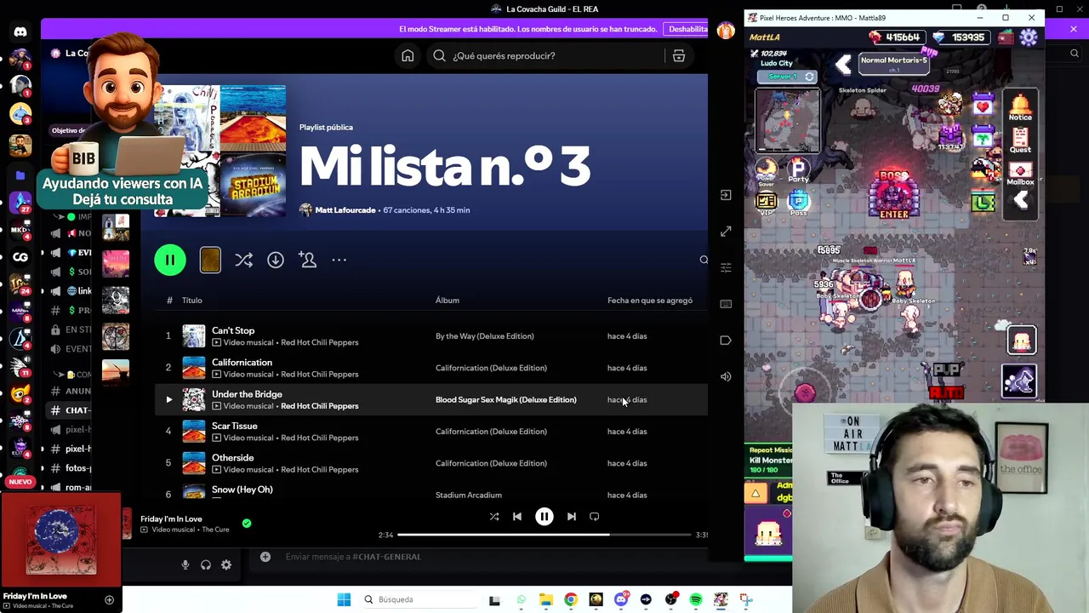The height and width of the screenshot is (613, 1089).
Task: Search within playlist using the magnifier icon
Action: coord(704,260)
